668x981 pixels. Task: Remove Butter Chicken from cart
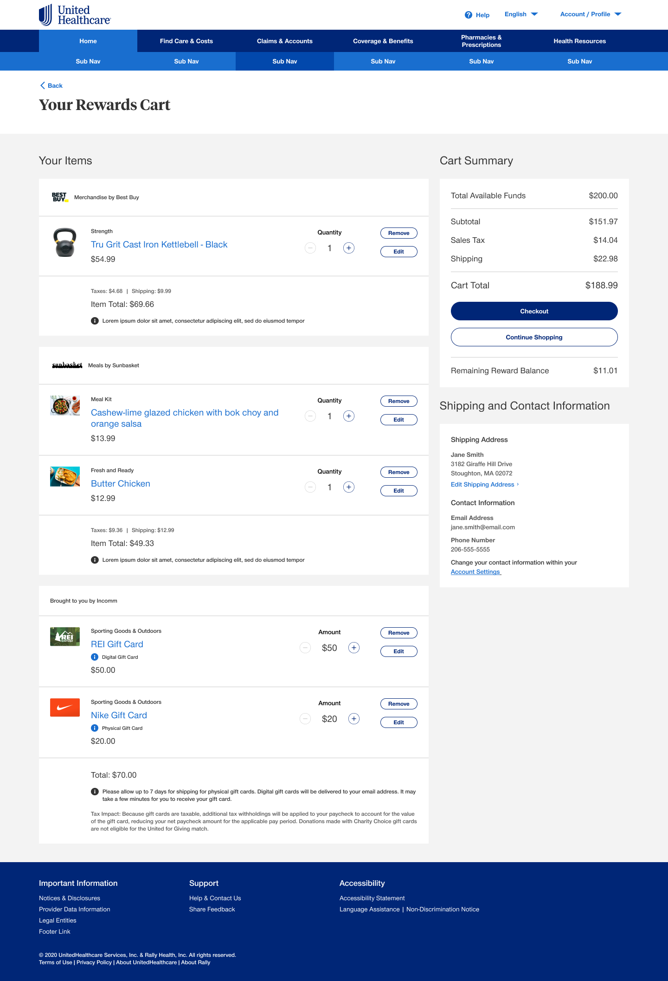click(x=399, y=472)
